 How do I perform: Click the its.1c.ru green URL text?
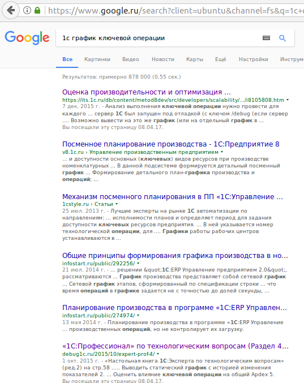[173, 100]
